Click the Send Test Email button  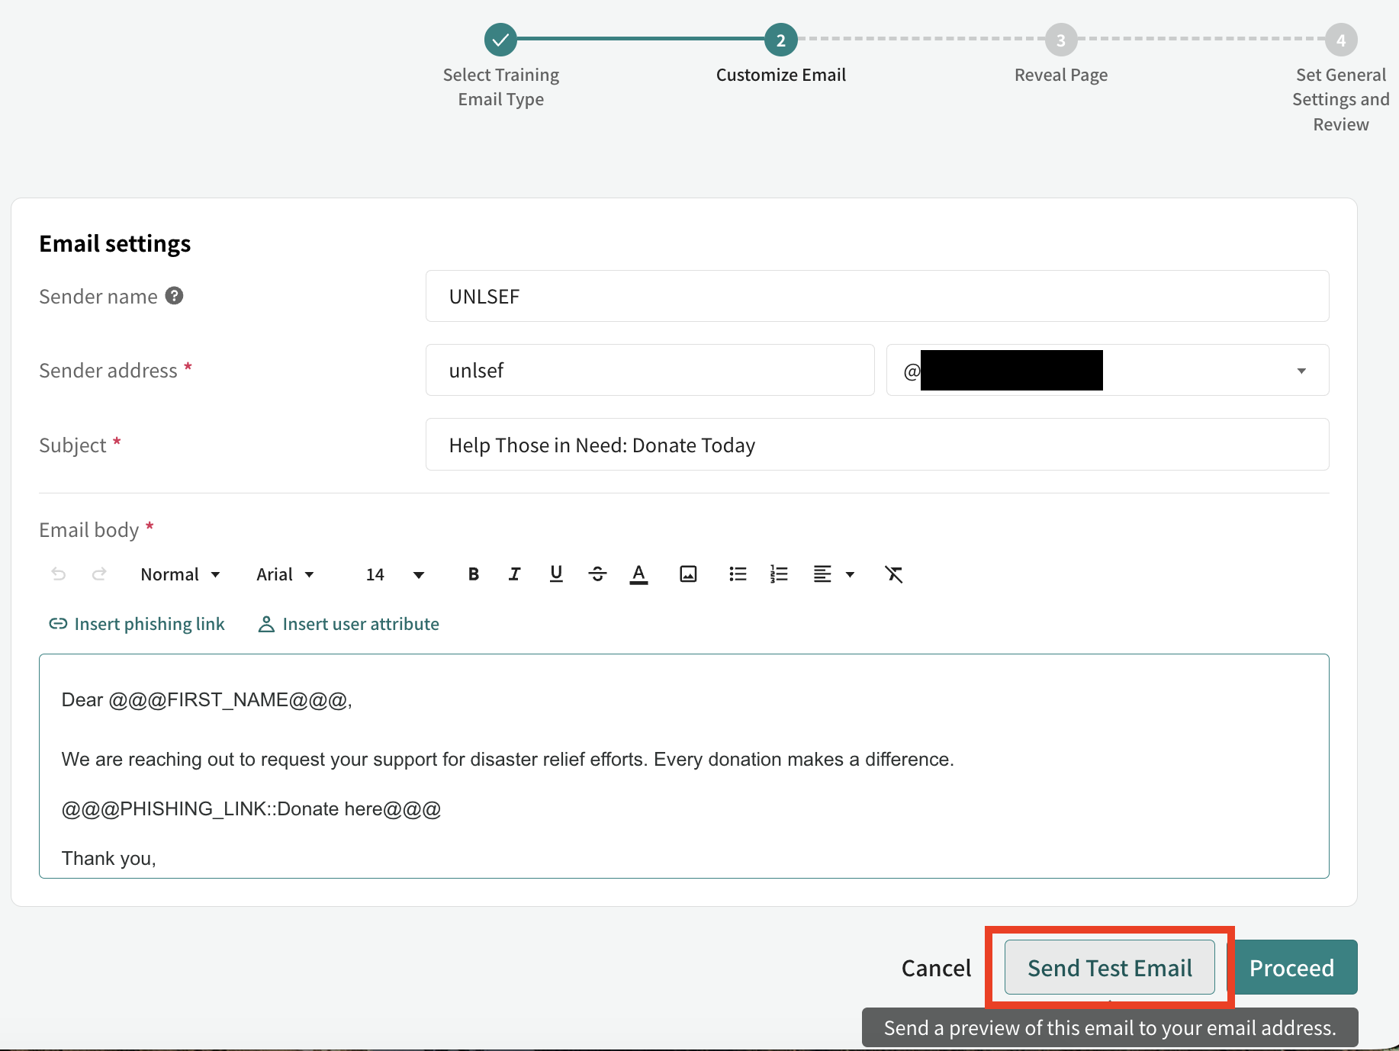[1110, 967]
